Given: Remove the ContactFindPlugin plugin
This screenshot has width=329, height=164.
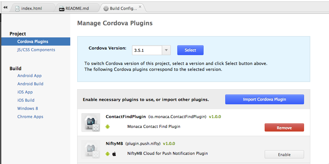Looking at the screenshot, I should (284, 128).
